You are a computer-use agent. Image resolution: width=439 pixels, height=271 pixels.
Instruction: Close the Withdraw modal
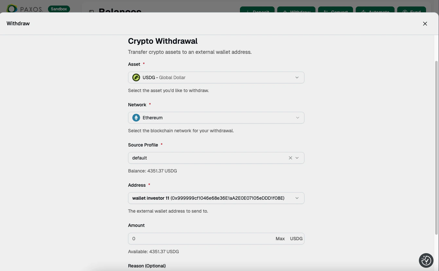(x=425, y=23)
